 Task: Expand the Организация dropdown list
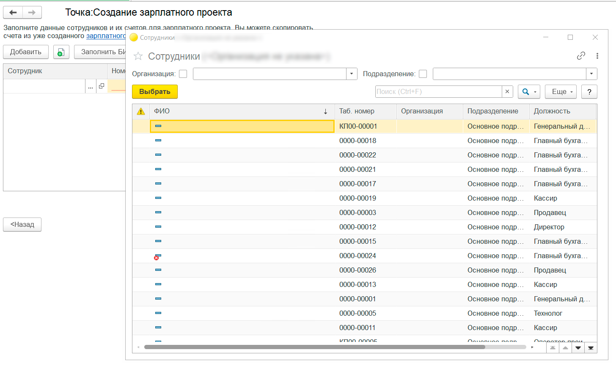pos(352,74)
